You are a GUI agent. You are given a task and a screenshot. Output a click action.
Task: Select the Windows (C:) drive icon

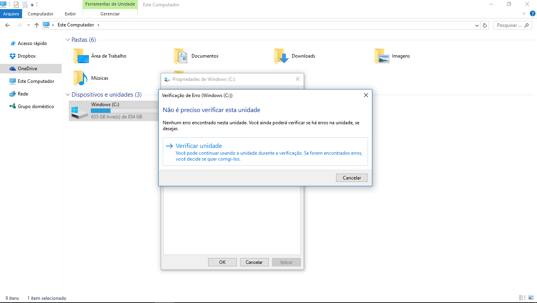coord(79,112)
